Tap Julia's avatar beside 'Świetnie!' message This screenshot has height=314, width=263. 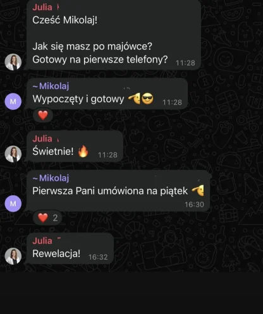click(13, 154)
